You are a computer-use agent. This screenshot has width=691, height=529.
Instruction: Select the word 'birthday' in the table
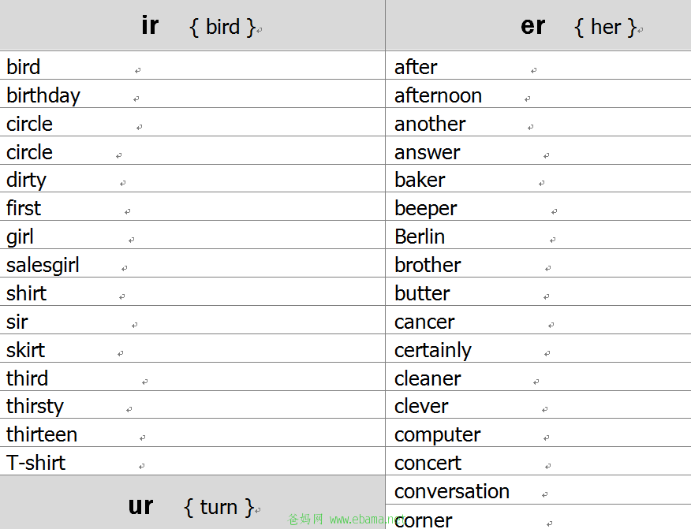point(43,95)
